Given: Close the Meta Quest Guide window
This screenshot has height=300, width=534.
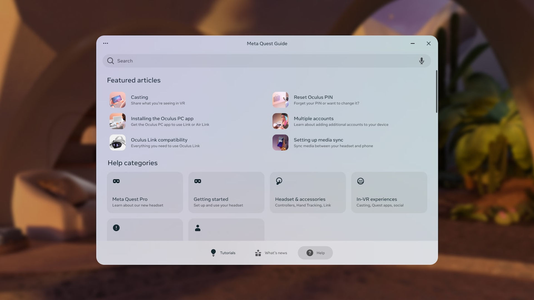Looking at the screenshot, I should click(x=429, y=44).
